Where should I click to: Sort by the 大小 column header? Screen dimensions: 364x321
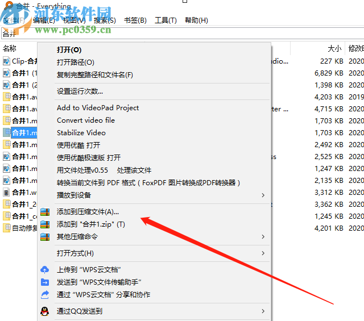pyautogui.click(x=334, y=48)
